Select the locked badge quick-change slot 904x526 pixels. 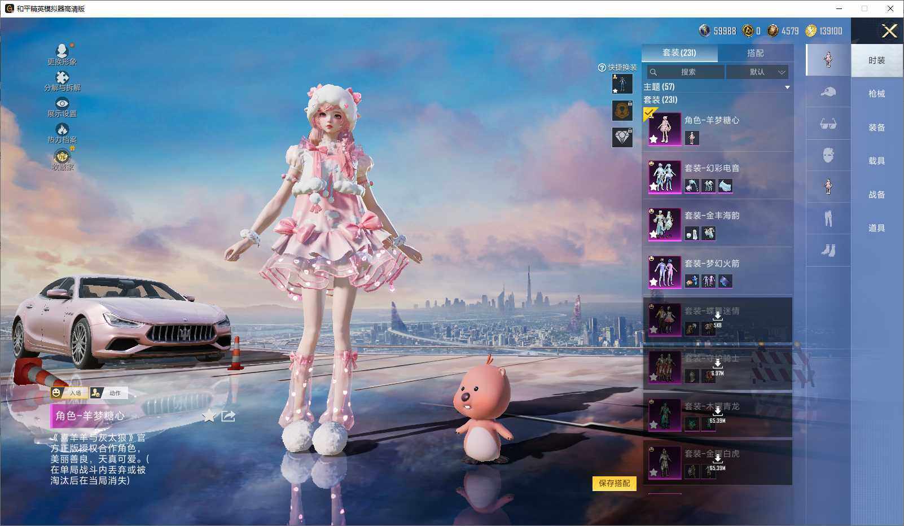click(622, 111)
